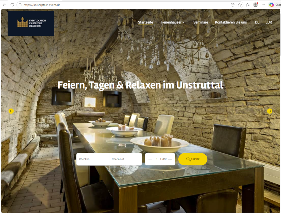Image resolution: width=281 pixels, height=213 pixels.
Task: Expand the Ferienhäuser dropdown menu
Action: click(173, 22)
